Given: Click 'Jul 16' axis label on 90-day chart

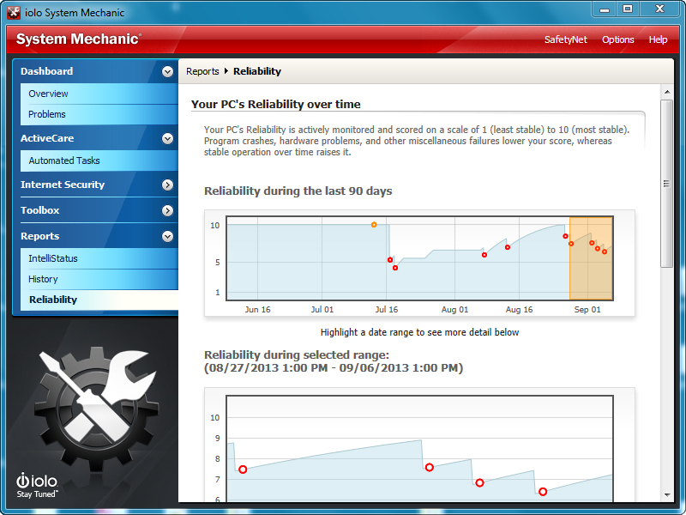Looking at the screenshot, I should pos(387,310).
